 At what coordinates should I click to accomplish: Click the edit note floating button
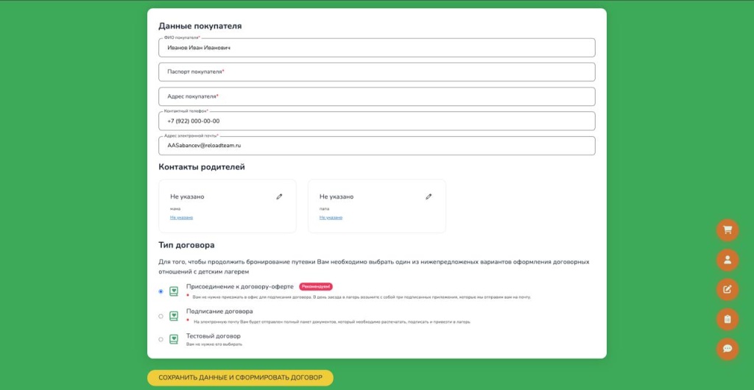pyautogui.click(x=727, y=289)
